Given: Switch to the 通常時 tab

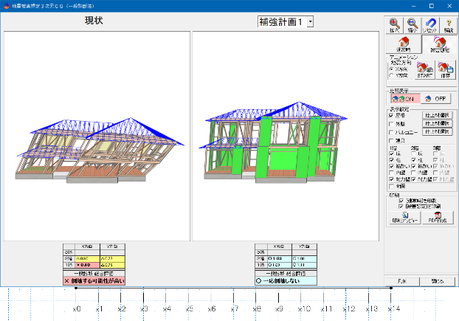Looking at the screenshot, I should [x=403, y=45].
